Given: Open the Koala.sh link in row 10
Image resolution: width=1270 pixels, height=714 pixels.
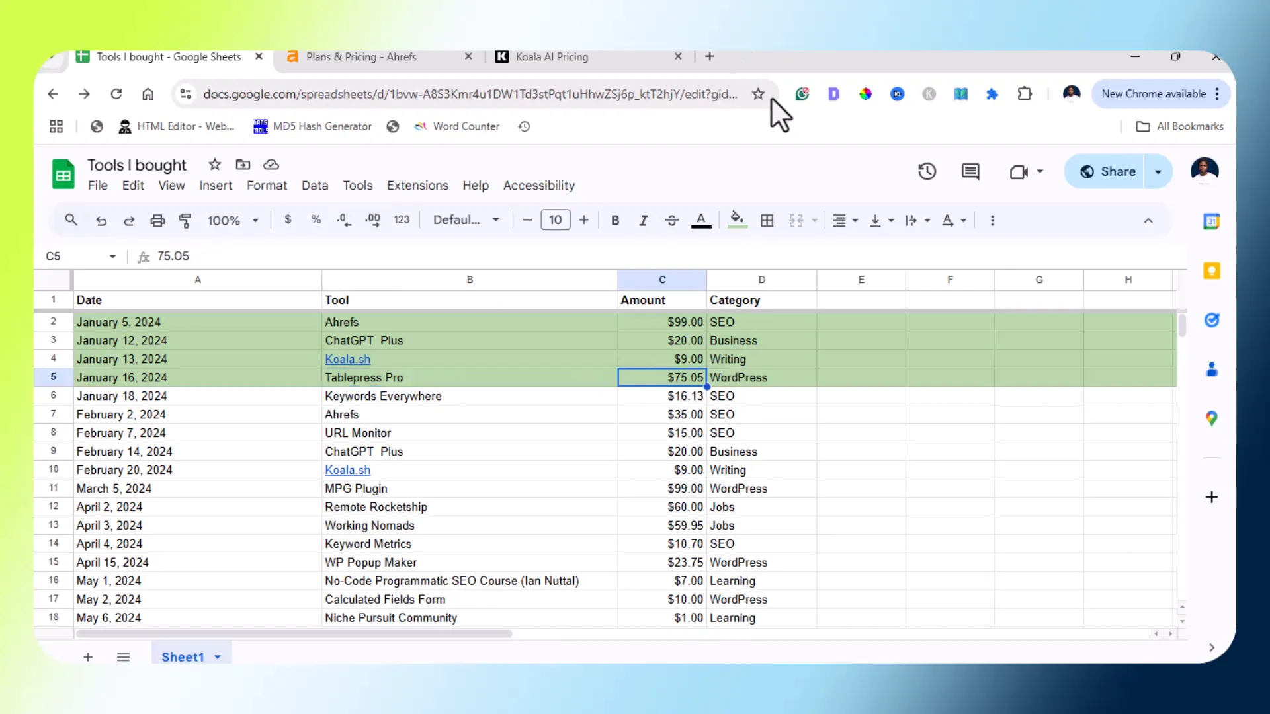Looking at the screenshot, I should [x=347, y=470].
